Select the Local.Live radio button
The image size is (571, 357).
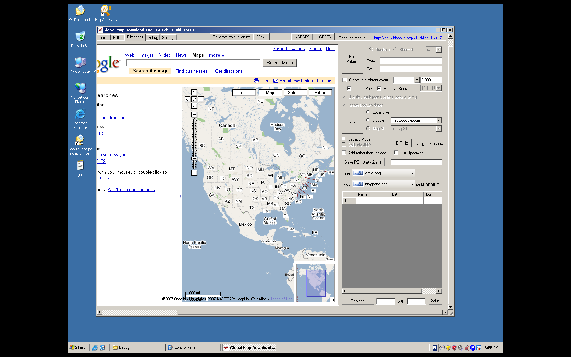click(368, 112)
